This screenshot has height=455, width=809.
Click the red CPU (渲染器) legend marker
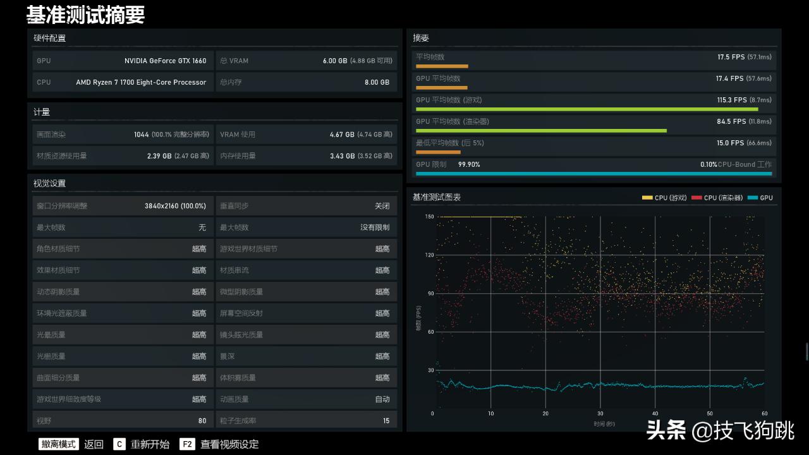tap(696, 198)
